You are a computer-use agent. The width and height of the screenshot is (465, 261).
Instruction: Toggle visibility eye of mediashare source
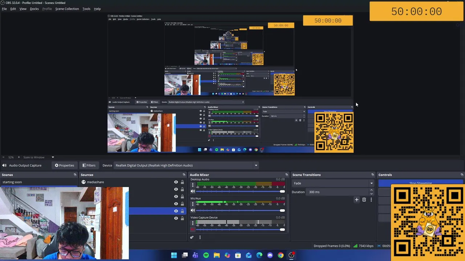[176, 182]
